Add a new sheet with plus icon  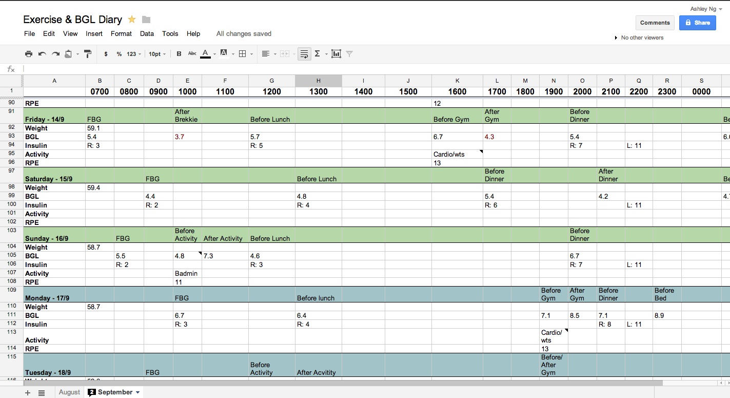[x=28, y=392]
